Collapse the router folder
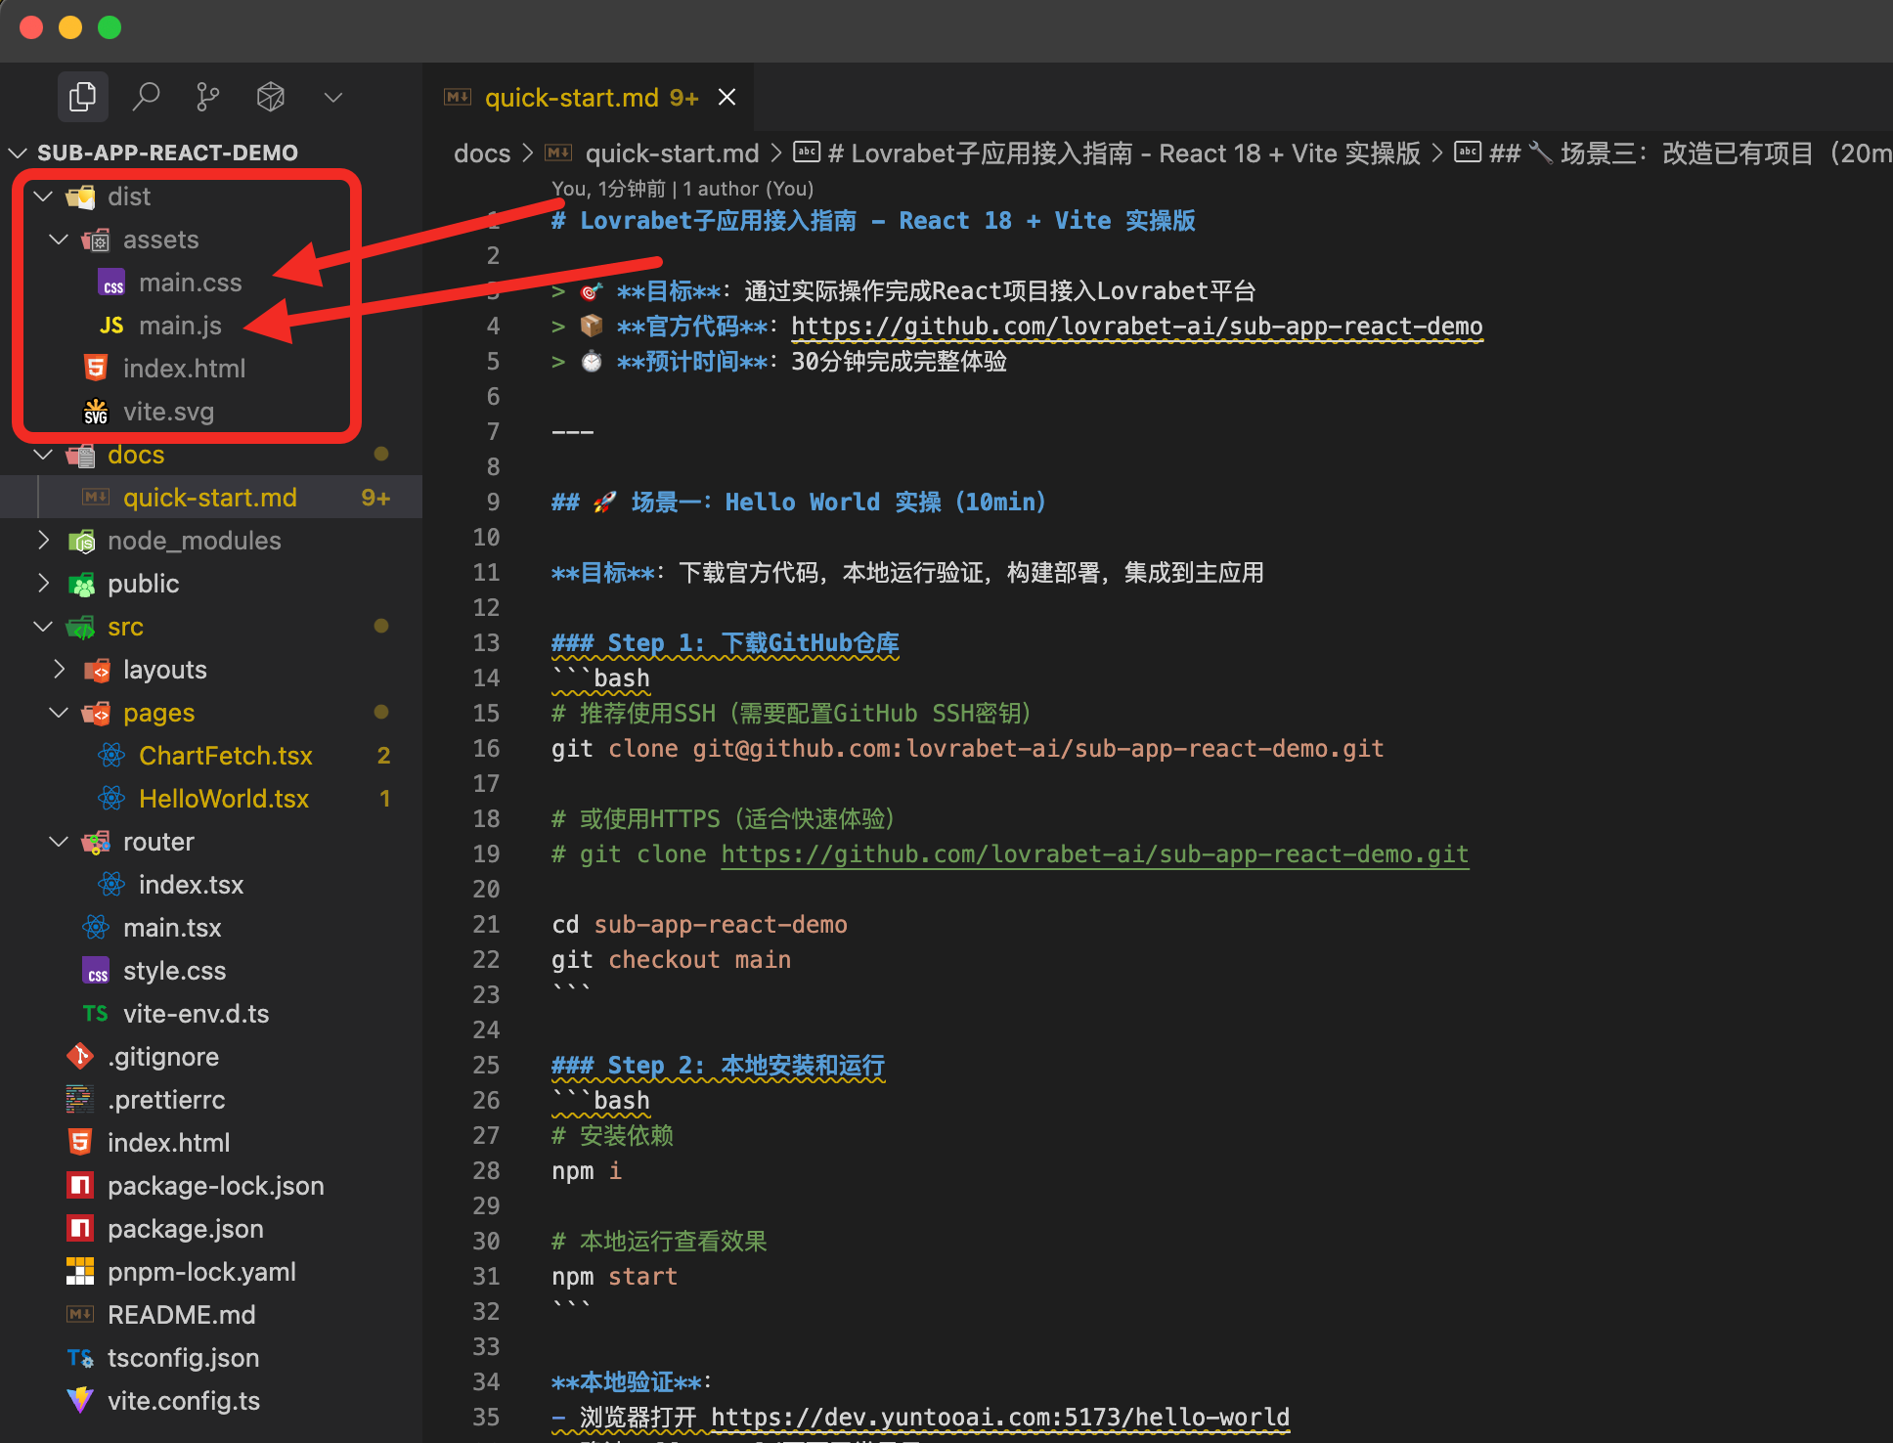1893x1443 pixels. tap(59, 842)
